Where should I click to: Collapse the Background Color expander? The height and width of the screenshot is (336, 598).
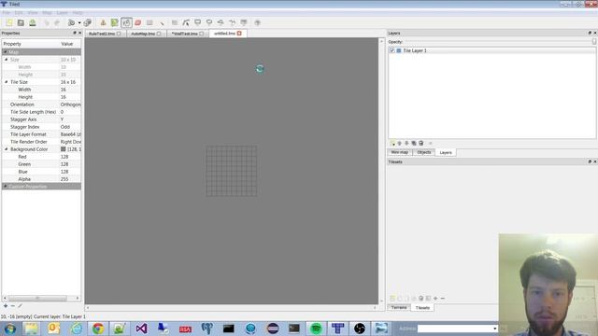pyautogui.click(x=7, y=149)
